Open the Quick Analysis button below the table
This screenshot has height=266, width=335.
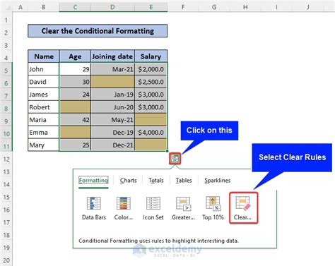pyautogui.click(x=175, y=159)
